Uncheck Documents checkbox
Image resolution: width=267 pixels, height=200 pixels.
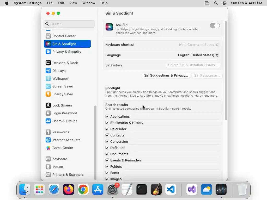point(107,154)
